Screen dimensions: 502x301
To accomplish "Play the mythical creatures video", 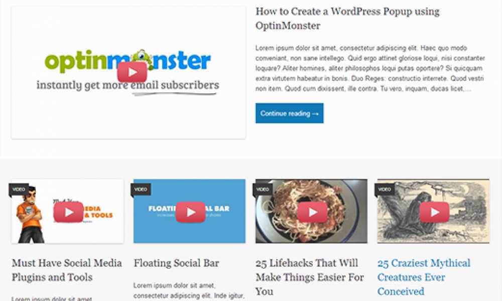I will (434, 212).
